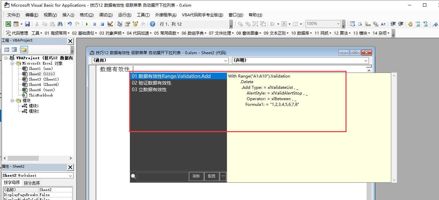This screenshot has height=200, width=439.
Task: Click the 刷新 button in snippet popup
Action: [196, 176]
